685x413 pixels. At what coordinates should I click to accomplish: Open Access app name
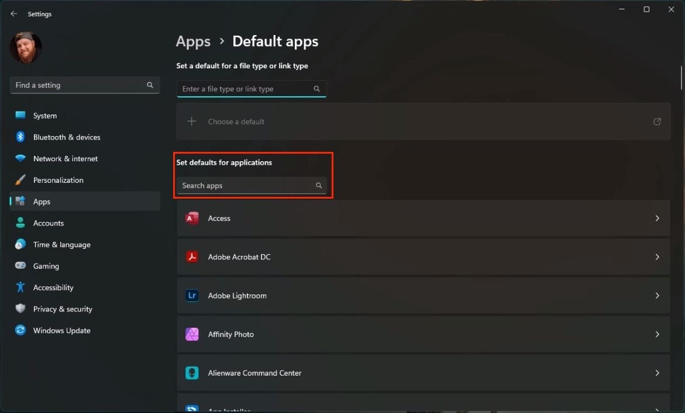coord(219,218)
